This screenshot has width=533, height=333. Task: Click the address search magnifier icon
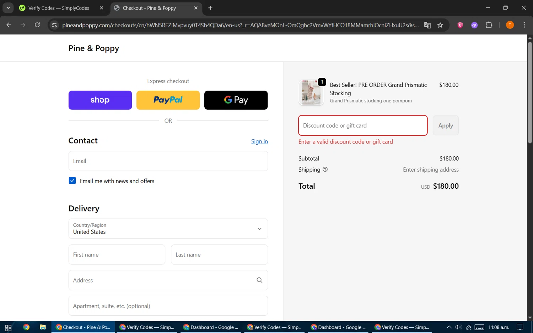coord(259,280)
